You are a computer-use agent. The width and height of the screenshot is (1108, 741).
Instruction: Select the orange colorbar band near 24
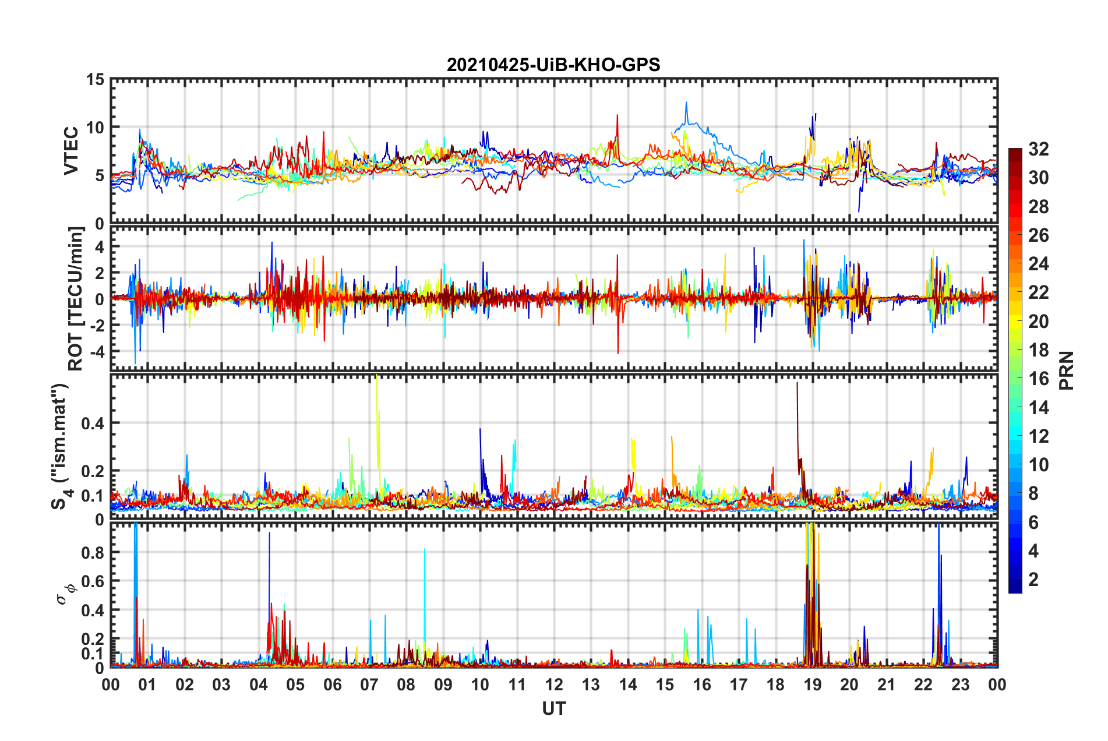pyautogui.click(x=1015, y=264)
